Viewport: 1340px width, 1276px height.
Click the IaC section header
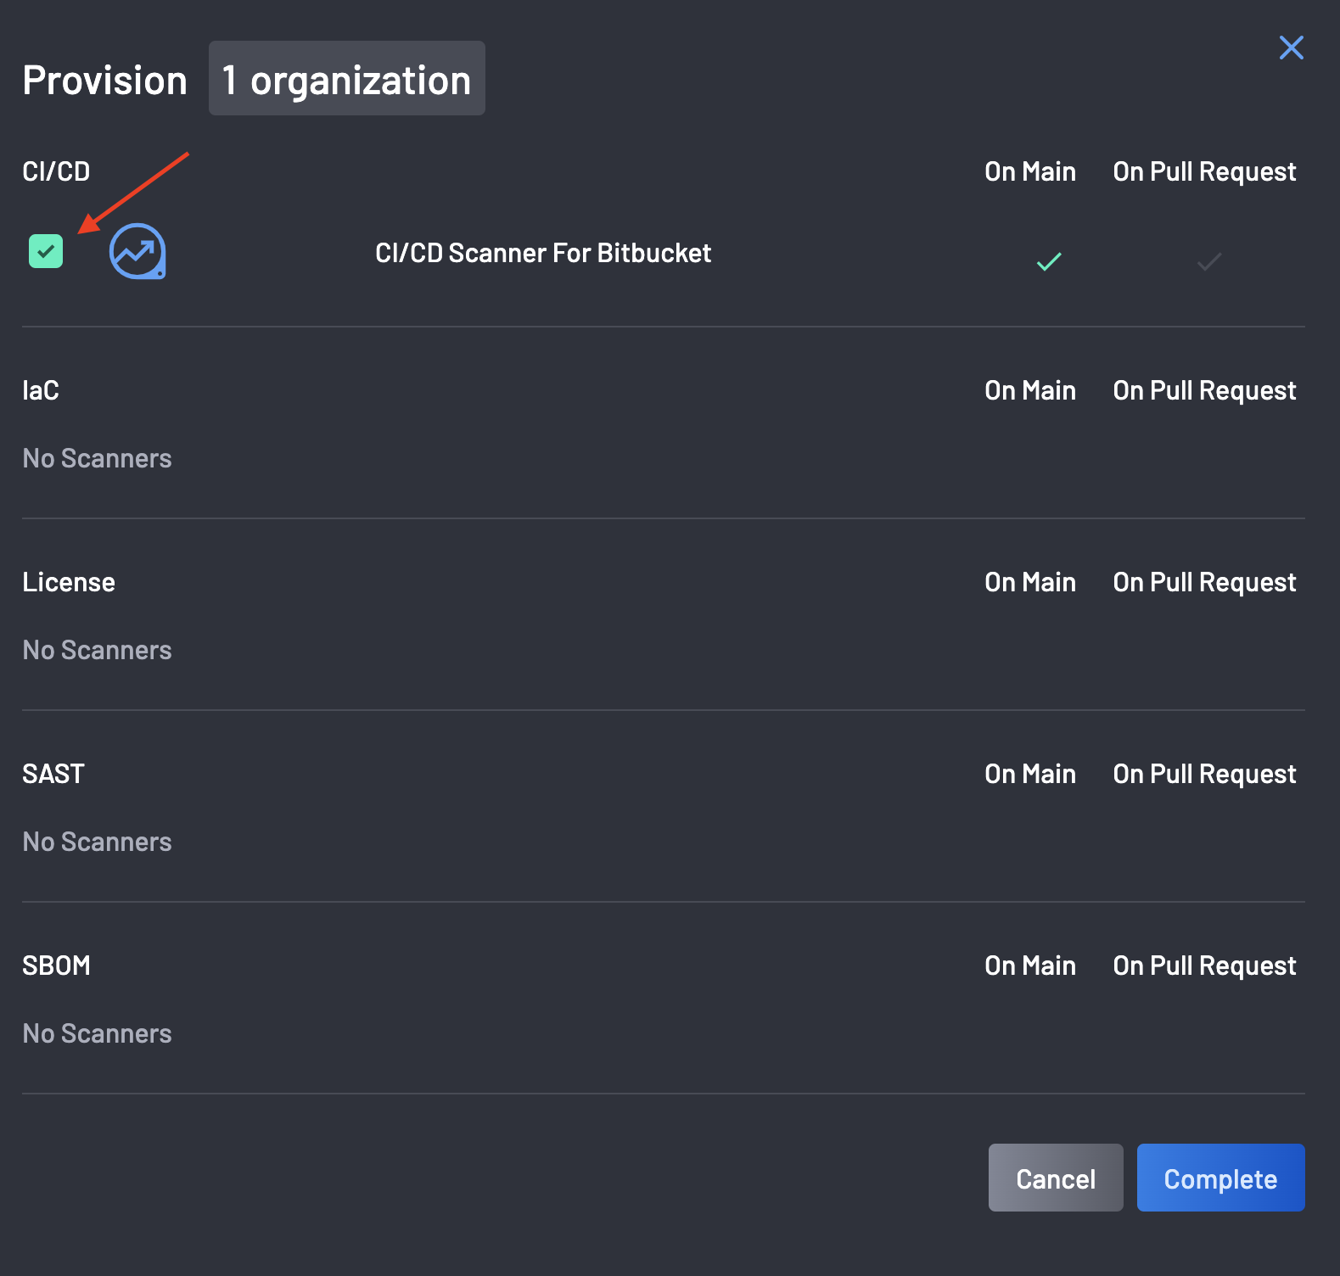[x=41, y=390]
